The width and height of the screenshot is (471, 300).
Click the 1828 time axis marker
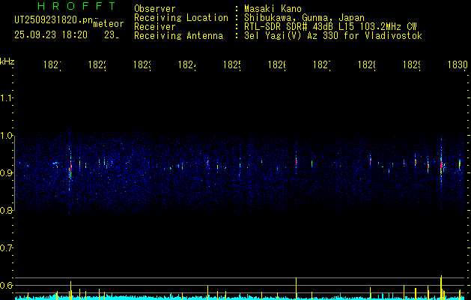[366, 65]
